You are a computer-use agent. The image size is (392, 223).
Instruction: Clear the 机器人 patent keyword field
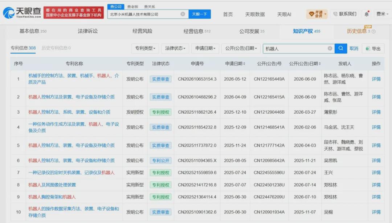(x=330, y=48)
